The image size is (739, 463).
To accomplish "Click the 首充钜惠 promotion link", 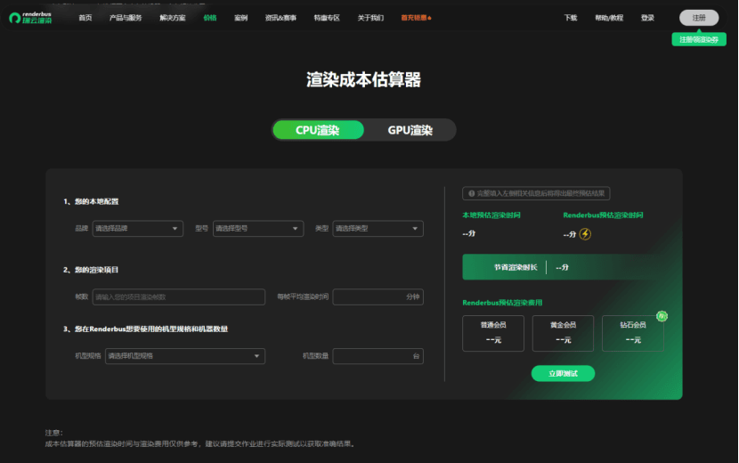I will point(414,18).
